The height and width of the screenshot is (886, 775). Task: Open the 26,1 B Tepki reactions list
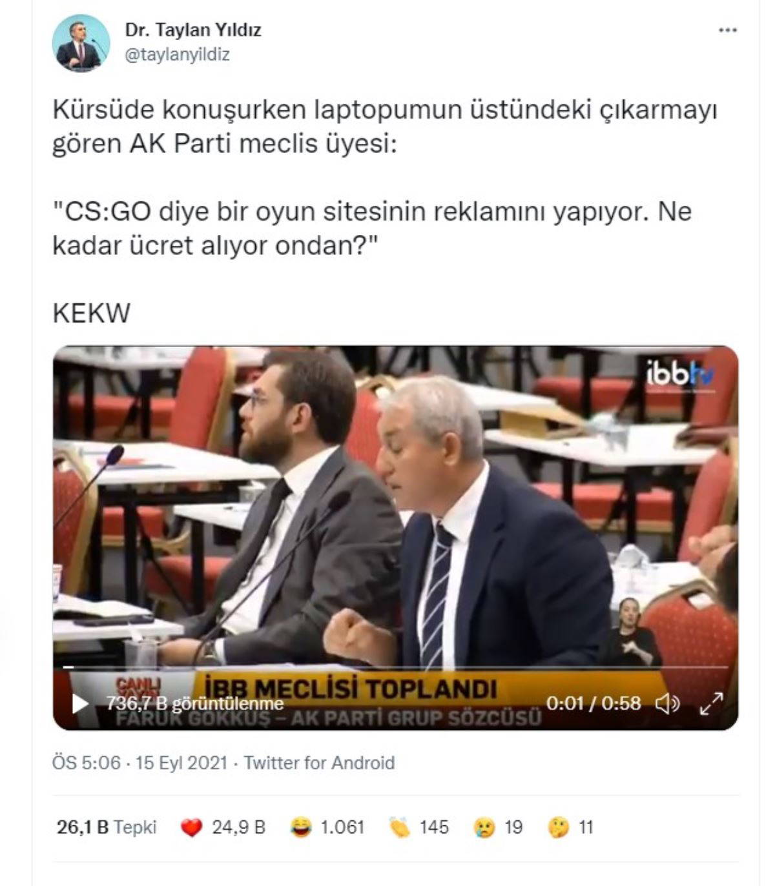coord(107,827)
